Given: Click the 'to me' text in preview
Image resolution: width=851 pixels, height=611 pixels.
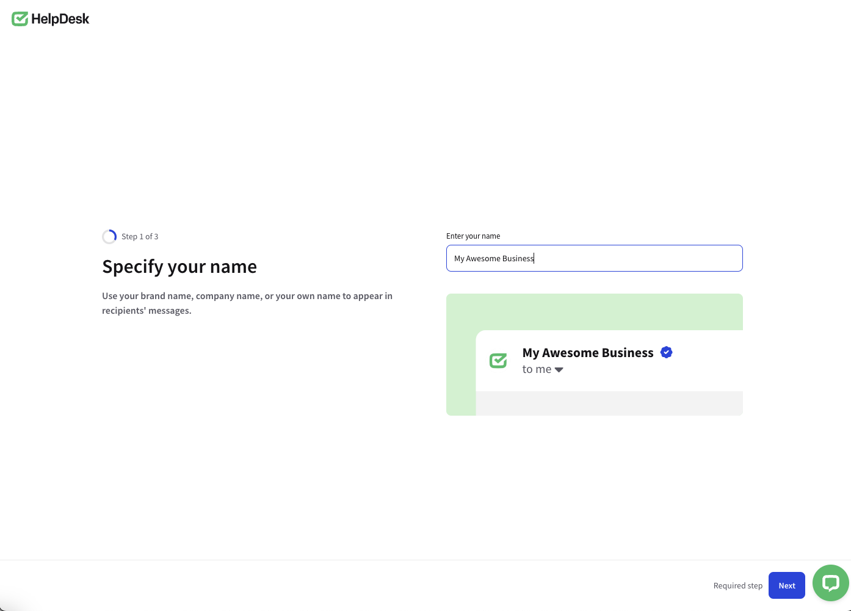Looking at the screenshot, I should [537, 369].
